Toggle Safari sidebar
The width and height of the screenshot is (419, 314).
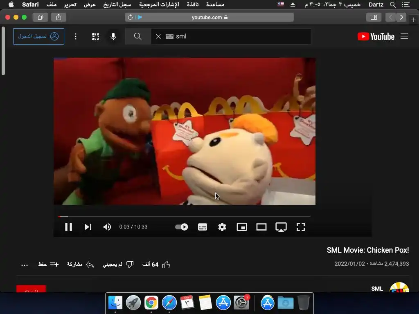374,17
